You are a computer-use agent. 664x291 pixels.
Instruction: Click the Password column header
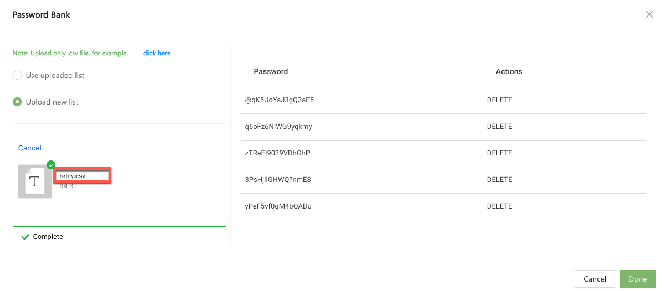tap(271, 71)
